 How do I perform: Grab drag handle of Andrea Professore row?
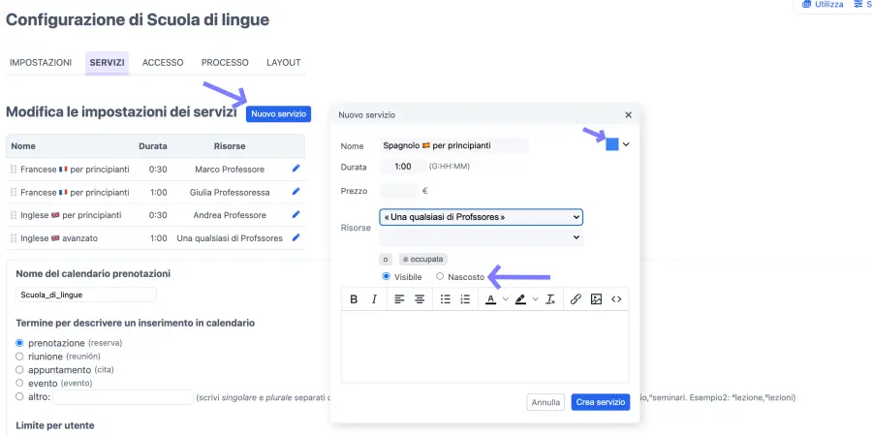[x=14, y=215]
